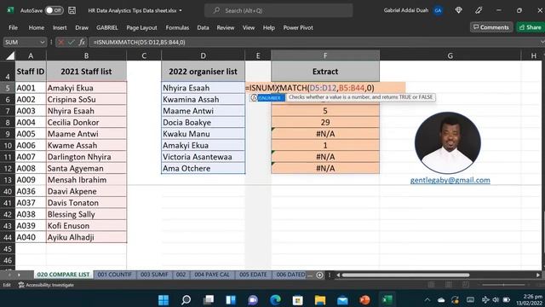
Task: Select column G header
Action: (450, 55)
